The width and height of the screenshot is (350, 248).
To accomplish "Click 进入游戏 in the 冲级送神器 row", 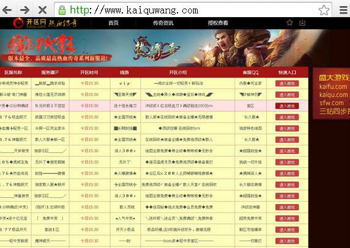I will 287,207.
